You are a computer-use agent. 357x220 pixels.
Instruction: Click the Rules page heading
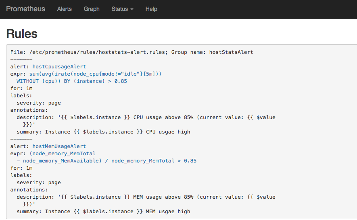coord(22,33)
